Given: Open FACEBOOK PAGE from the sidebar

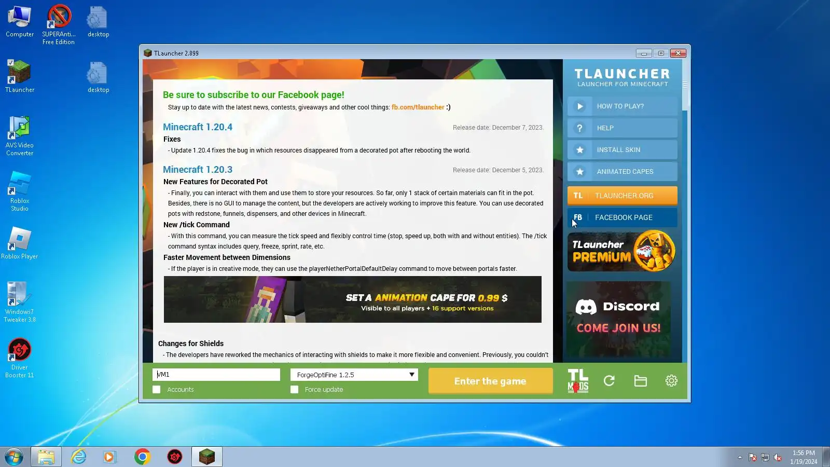Looking at the screenshot, I should click(622, 217).
